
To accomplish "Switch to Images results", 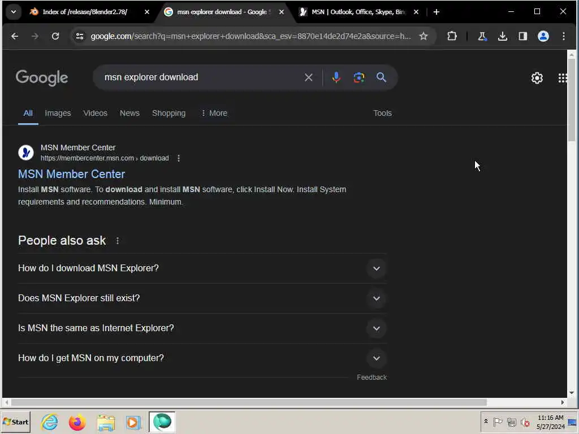I will pyautogui.click(x=58, y=113).
